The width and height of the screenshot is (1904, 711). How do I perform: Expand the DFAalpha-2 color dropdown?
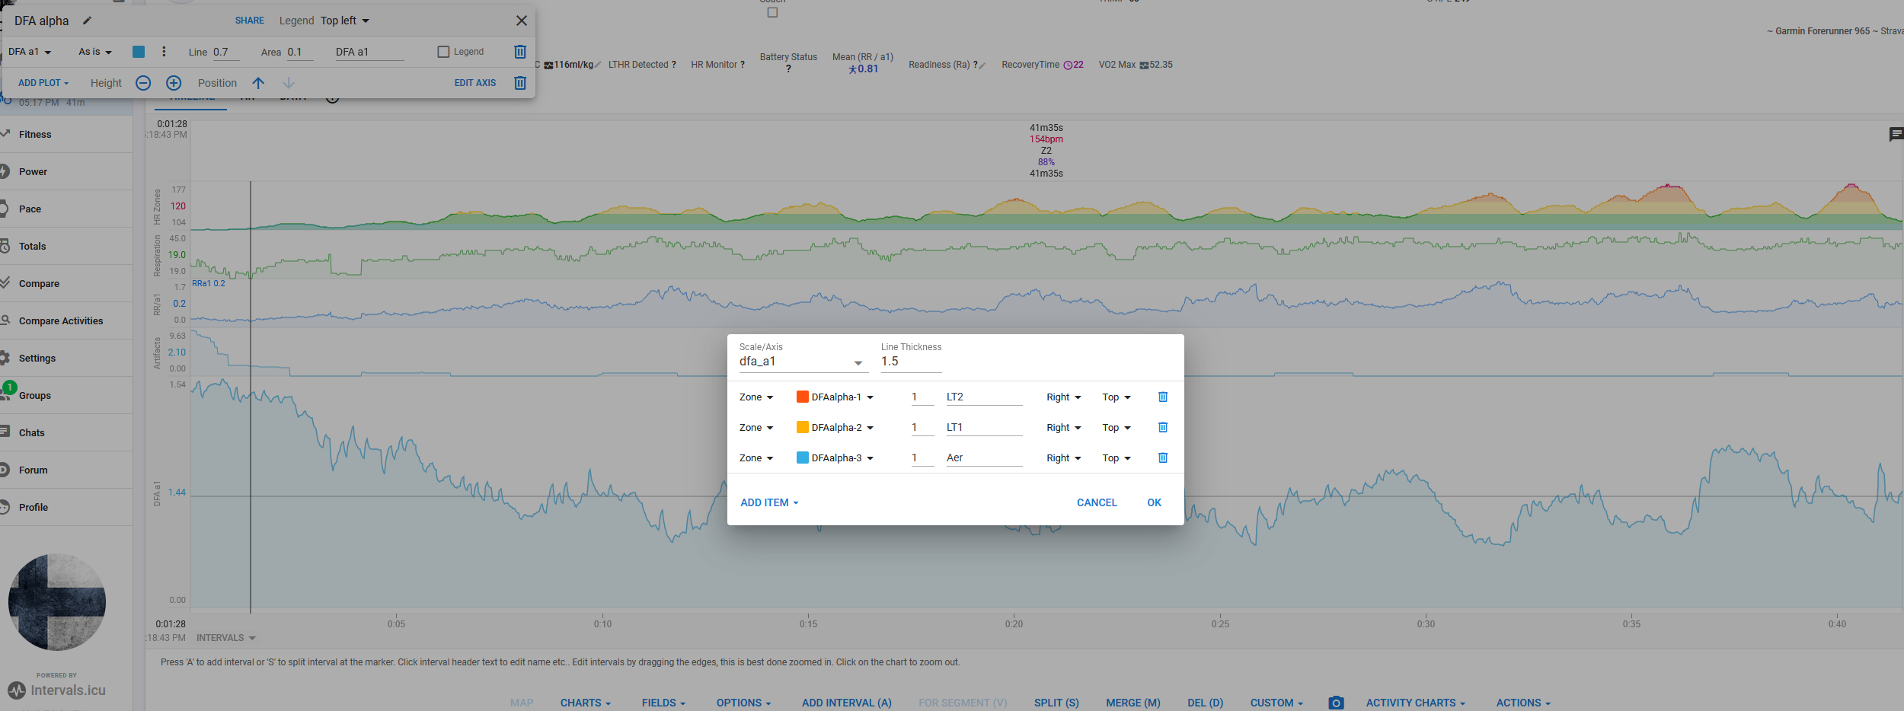[x=835, y=428]
